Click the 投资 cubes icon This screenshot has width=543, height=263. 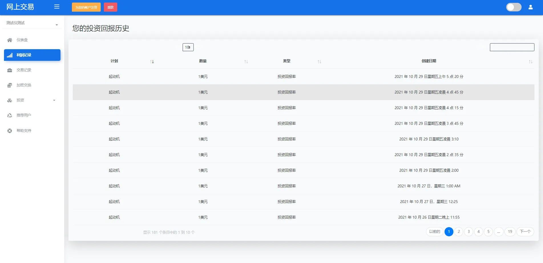[10, 100]
